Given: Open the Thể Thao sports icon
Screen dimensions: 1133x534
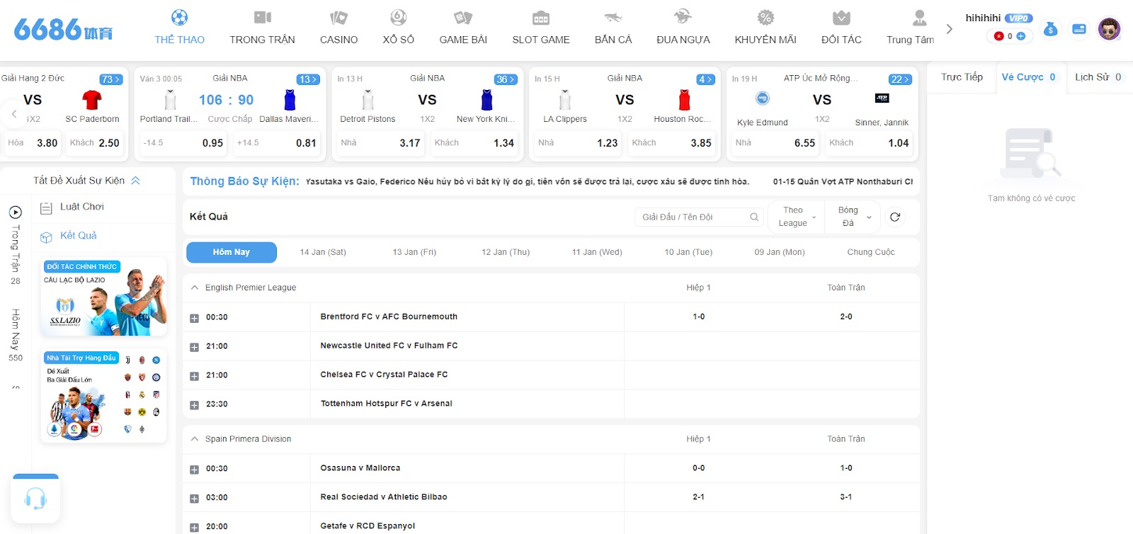Looking at the screenshot, I should click(x=179, y=17).
